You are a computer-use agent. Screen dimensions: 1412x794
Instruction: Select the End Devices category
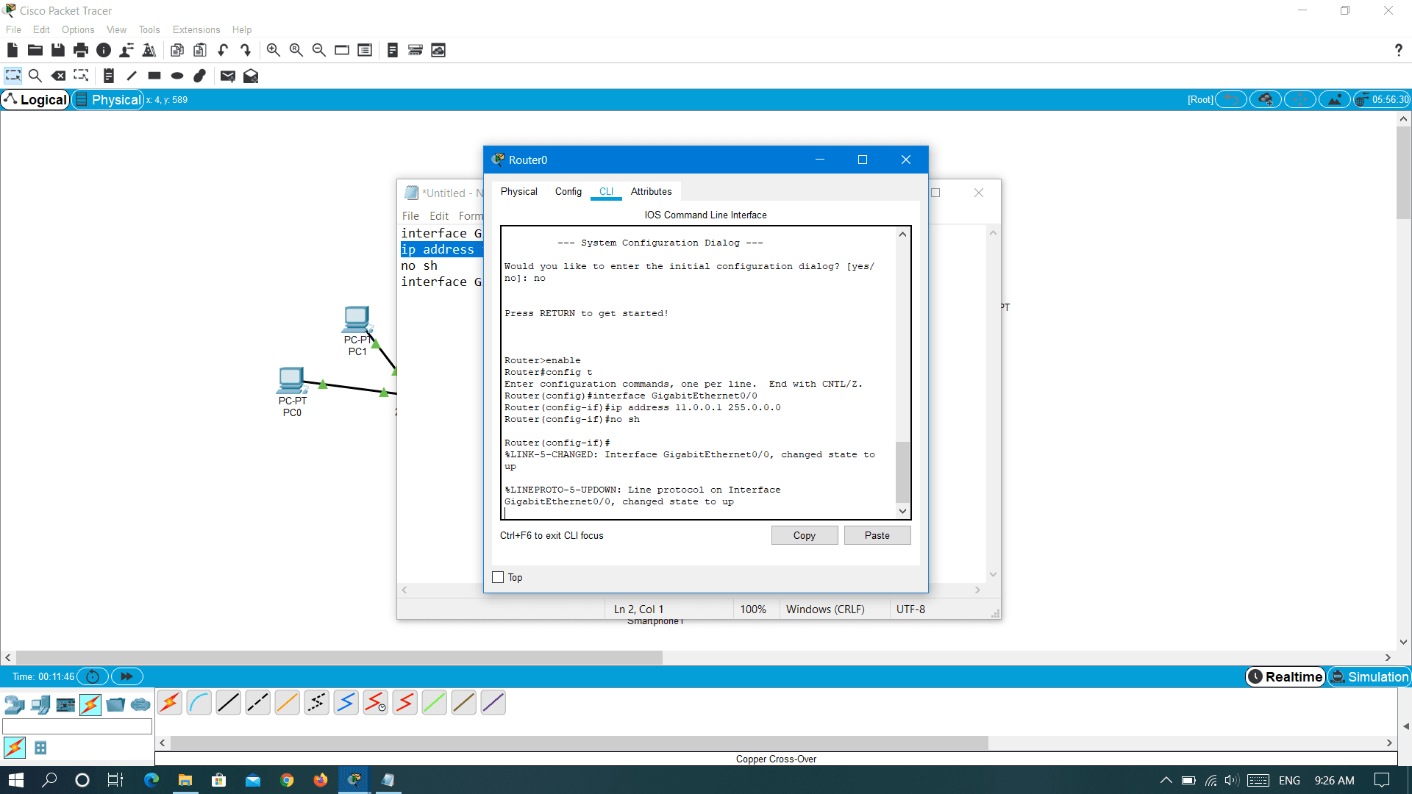(x=40, y=704)
